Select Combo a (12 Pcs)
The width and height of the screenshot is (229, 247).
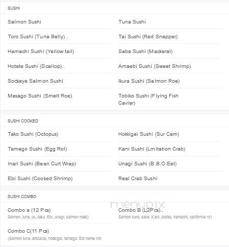[x=29, y=210]
